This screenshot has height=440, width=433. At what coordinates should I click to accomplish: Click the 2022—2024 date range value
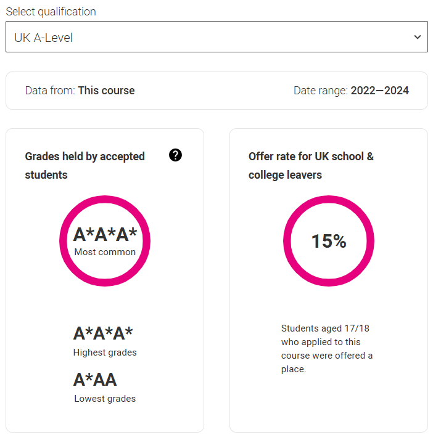pyautogui.click(x=379, y=91)
